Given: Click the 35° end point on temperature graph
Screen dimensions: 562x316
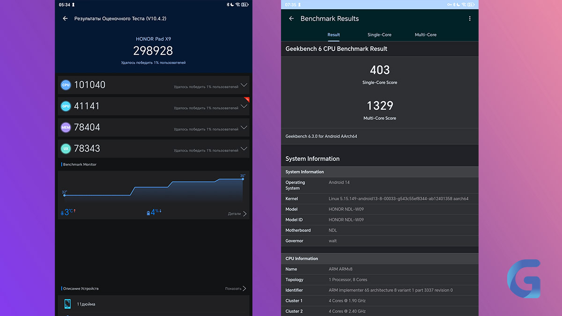Looking at the screenshot, I should click(x=243, y=178).
